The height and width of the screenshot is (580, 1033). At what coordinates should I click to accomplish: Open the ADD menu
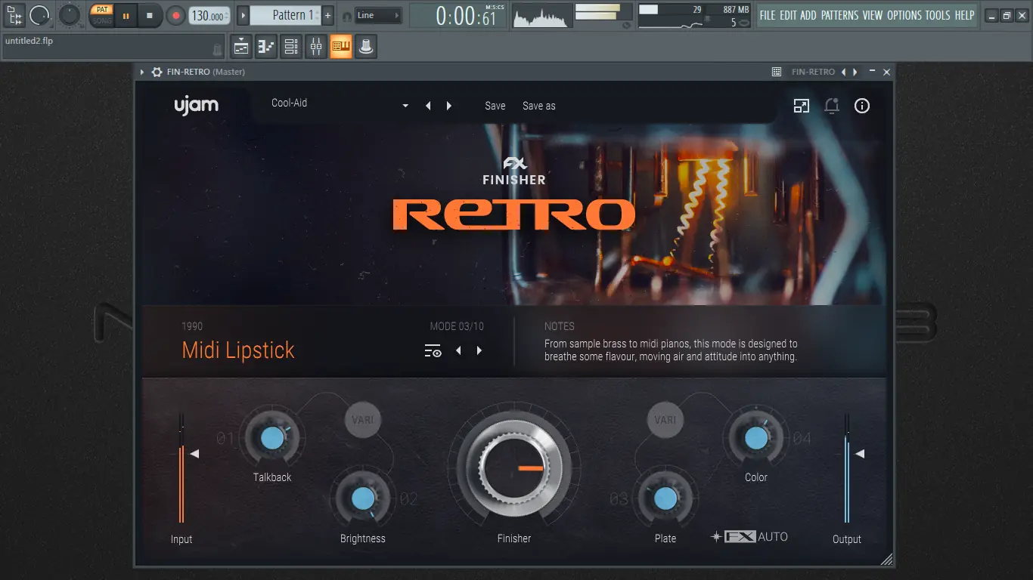point(808,15)
